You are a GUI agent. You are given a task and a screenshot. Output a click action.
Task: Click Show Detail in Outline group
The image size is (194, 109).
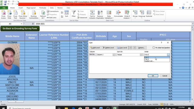pyautogui.click(x=159, y=12)
